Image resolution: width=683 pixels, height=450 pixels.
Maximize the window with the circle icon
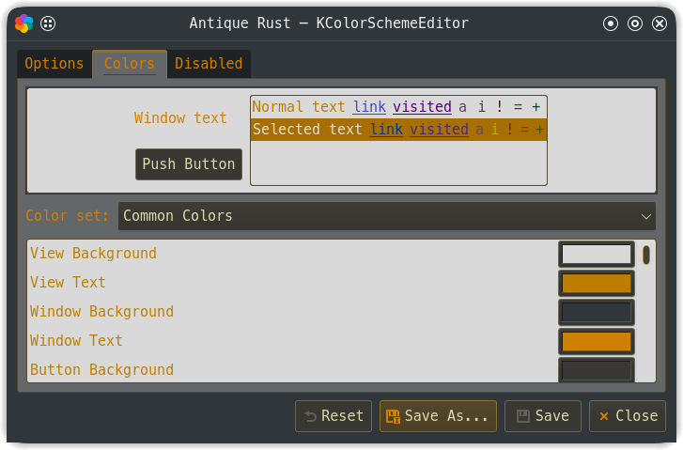[635, 23]
